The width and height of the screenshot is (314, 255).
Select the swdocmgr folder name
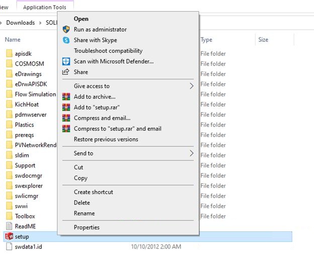[29, 175]
